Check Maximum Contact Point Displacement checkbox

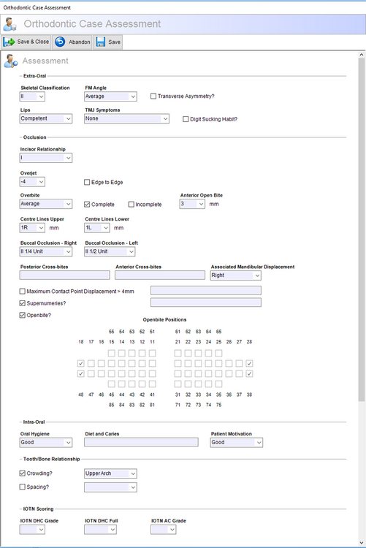[23, 291]
